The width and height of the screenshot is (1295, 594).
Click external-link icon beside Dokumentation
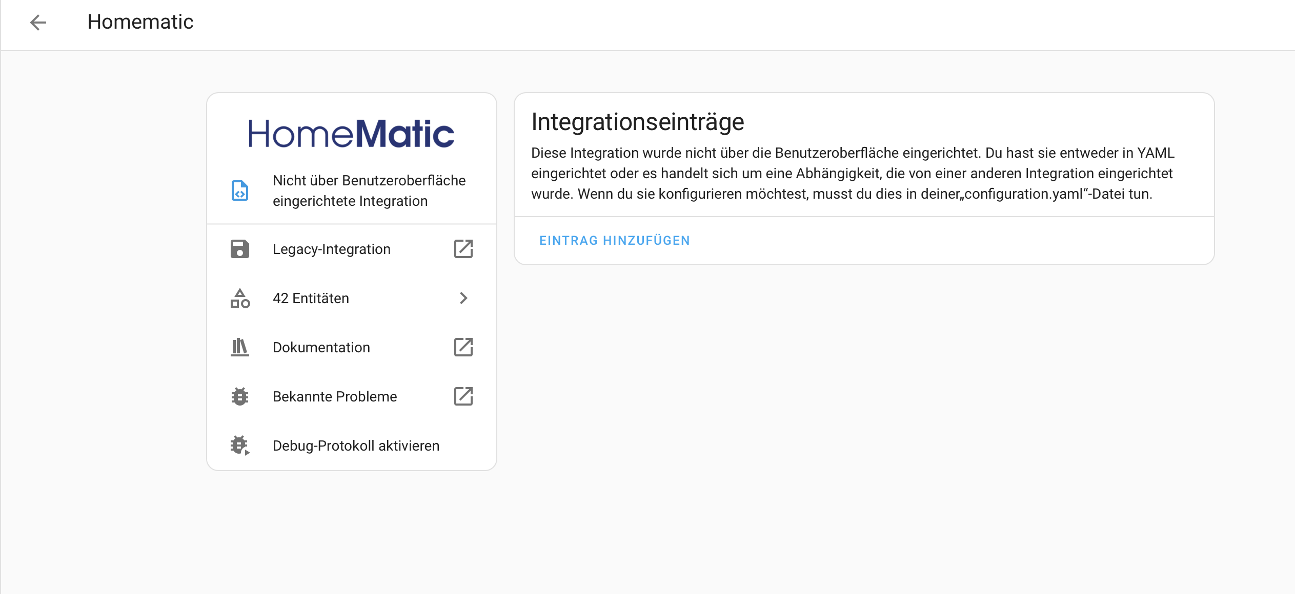(463, 347)
